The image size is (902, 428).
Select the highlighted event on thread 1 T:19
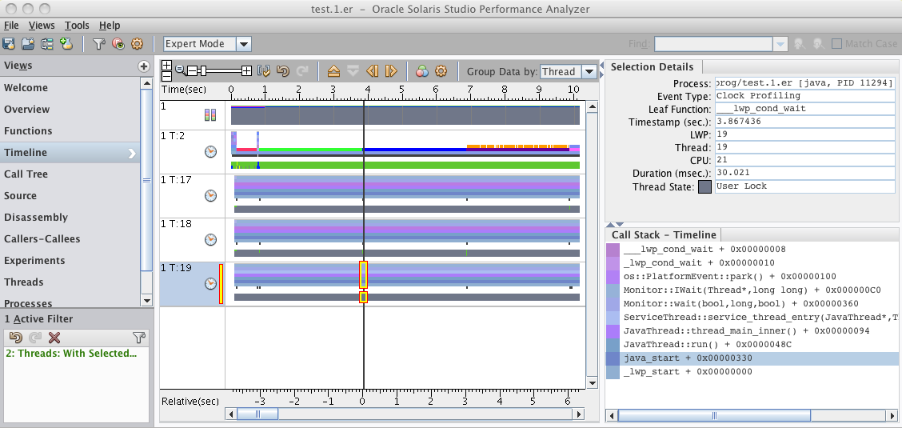pyautogui.click(x=363, y=275)
